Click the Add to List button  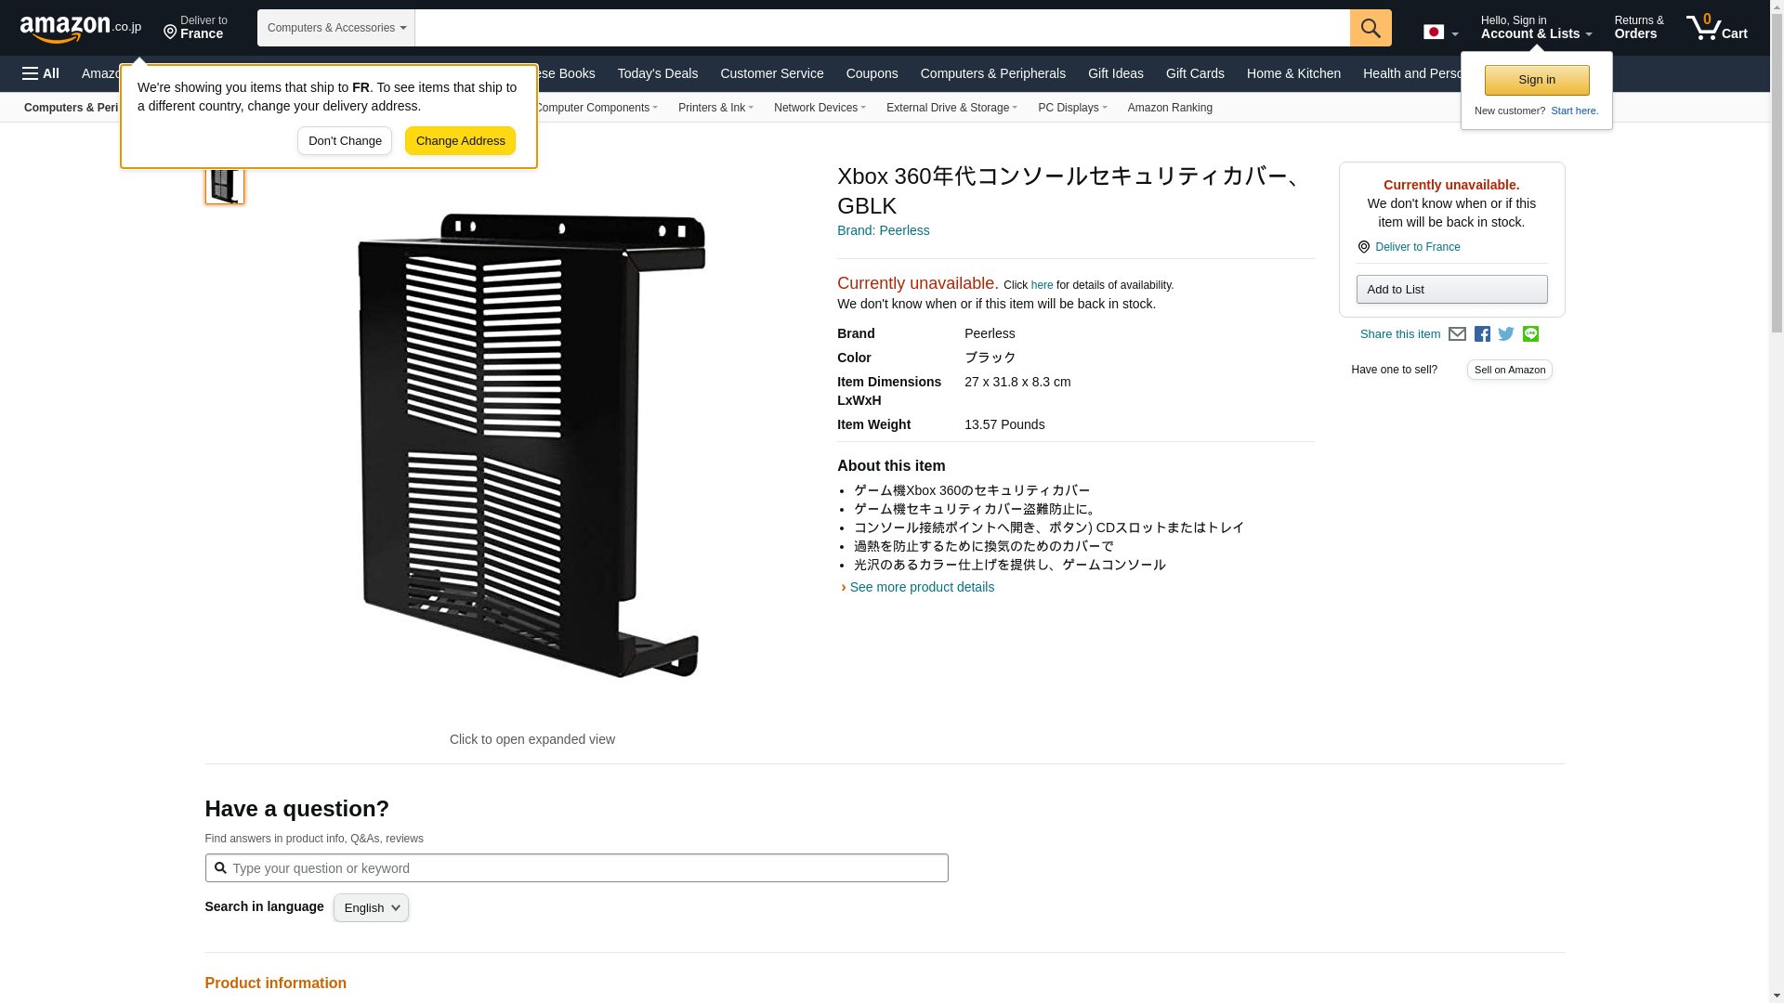(1451, 290)
